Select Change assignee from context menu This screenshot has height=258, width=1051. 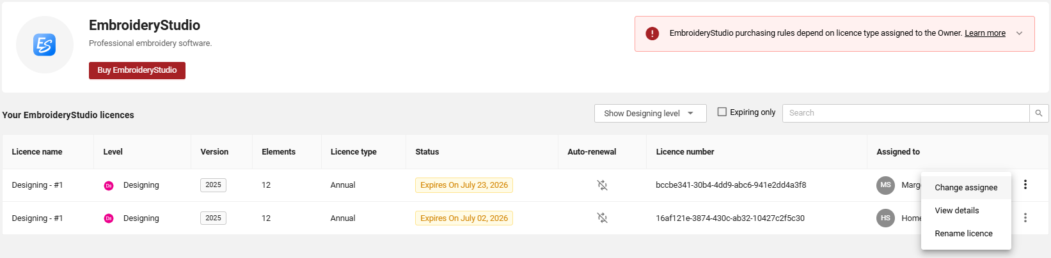pyautogui.click(x=966, y=188)
